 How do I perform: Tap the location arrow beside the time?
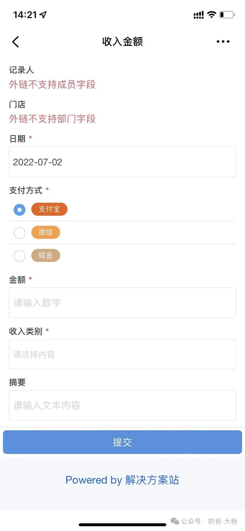click(43, 15)
